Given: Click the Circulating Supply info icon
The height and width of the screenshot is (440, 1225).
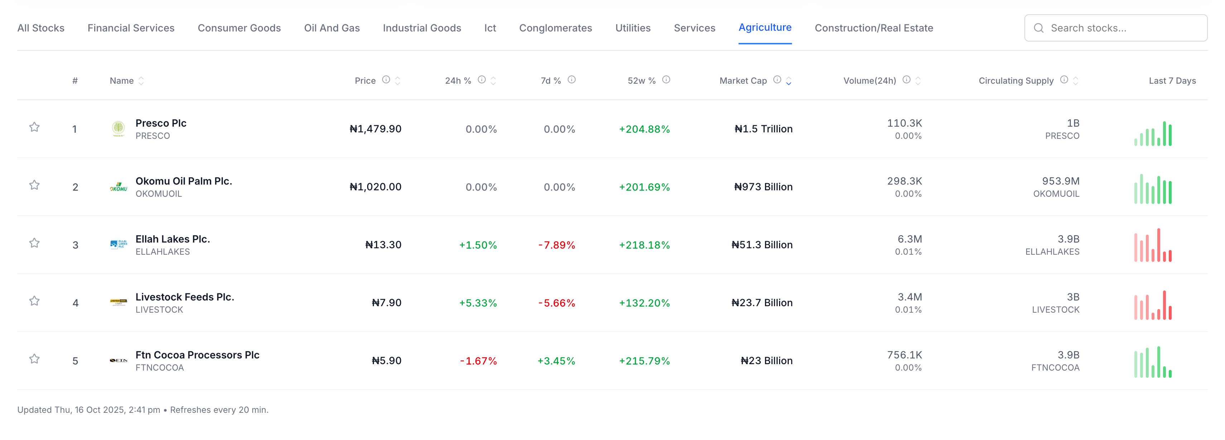Looking at the screenshot, I should point(1064,80).
